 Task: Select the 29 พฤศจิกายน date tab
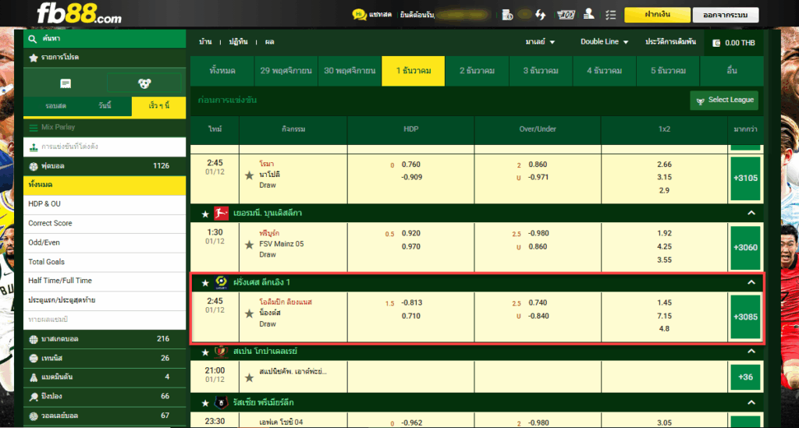(286, 71)
